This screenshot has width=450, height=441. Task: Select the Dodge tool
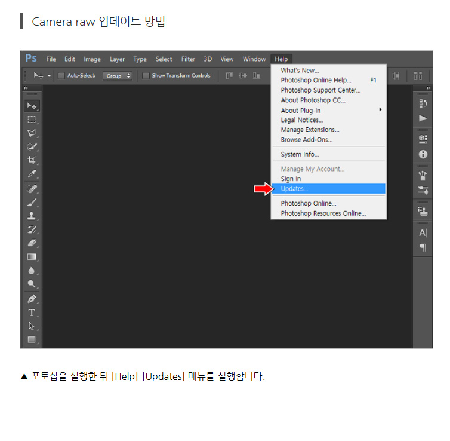point(32,284)
